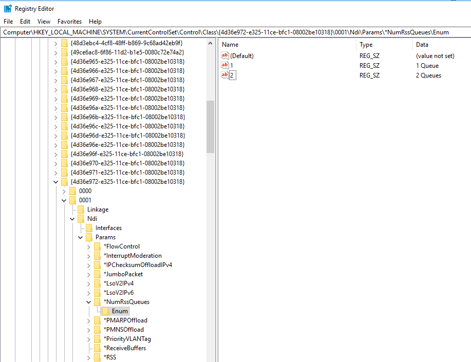Click the *JumboPacket folder icon
The height and width of the screenshot is (362, 471).
coord(97,274)
